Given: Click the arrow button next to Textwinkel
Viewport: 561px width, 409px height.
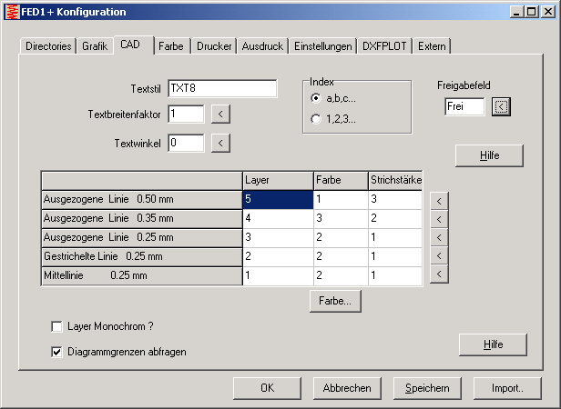Looking at the screenshot, I should 221,143.
